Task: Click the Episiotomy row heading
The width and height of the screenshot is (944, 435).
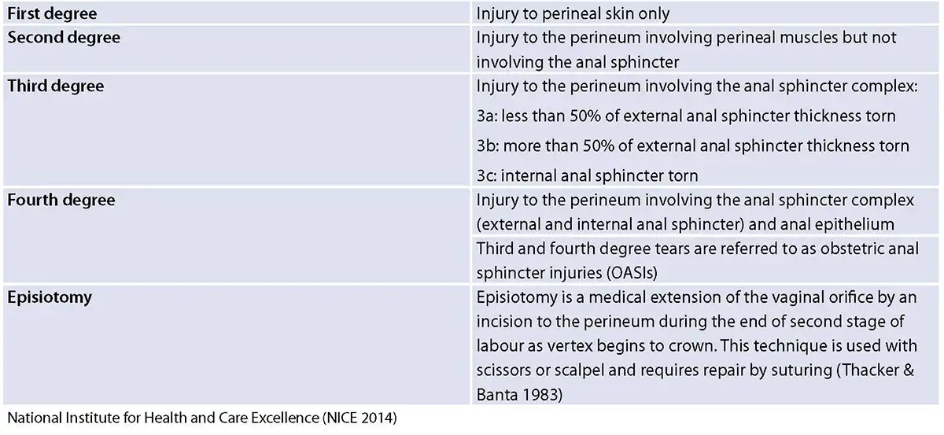Action: [50, 297]
